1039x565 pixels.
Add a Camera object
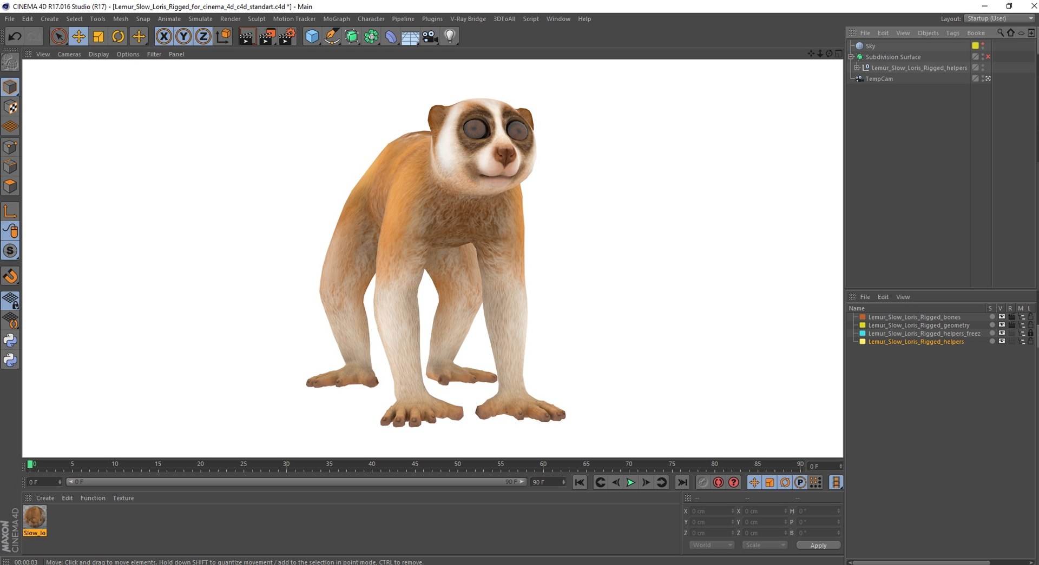coord(430,37)
